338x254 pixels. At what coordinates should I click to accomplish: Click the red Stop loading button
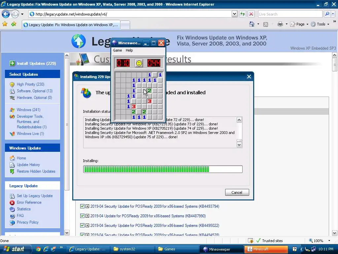tap(251, 14)
